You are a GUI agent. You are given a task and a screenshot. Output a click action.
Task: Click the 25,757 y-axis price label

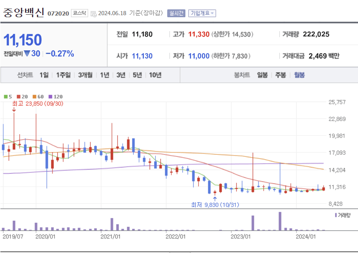[337, 102]
